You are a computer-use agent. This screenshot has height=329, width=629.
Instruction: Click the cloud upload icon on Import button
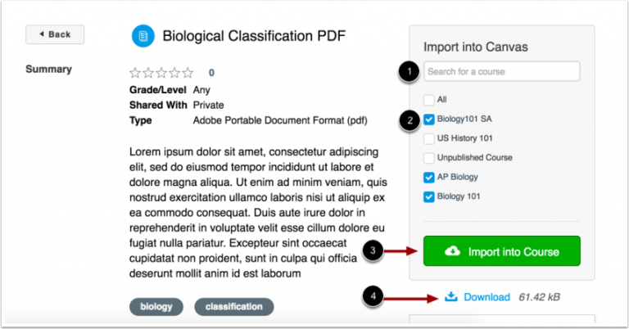pyautogui.click(x=450, y=251)
